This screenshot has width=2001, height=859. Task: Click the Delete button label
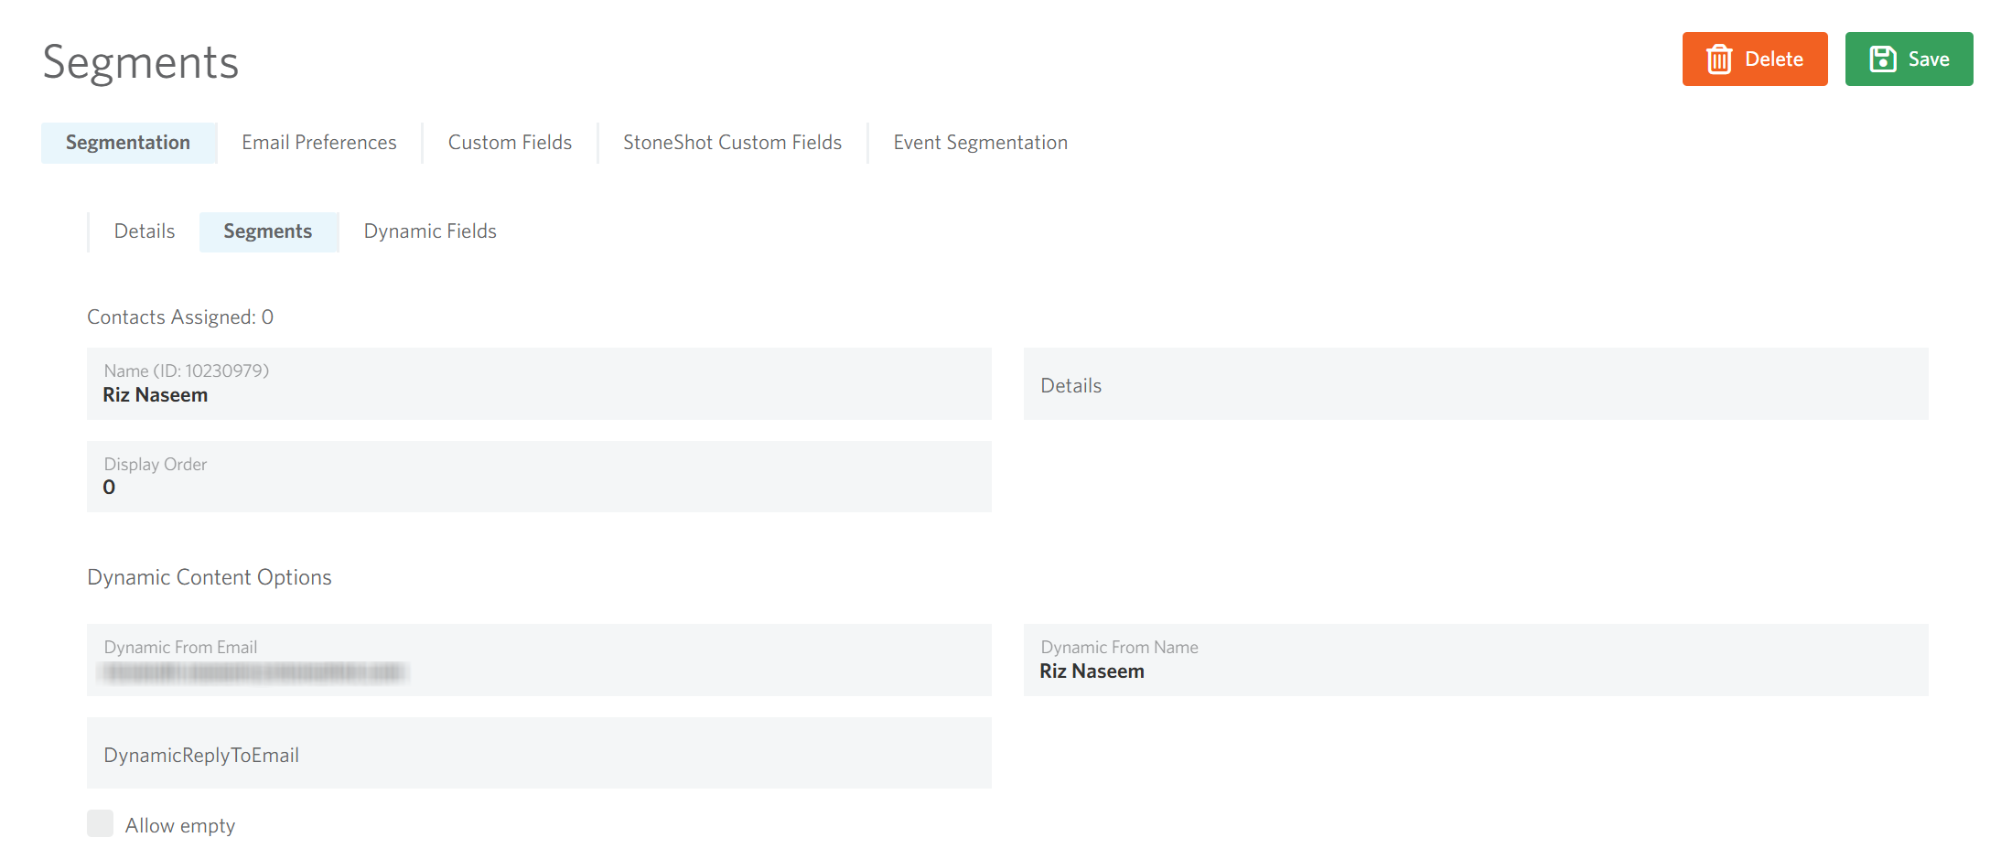point(1774,59)
